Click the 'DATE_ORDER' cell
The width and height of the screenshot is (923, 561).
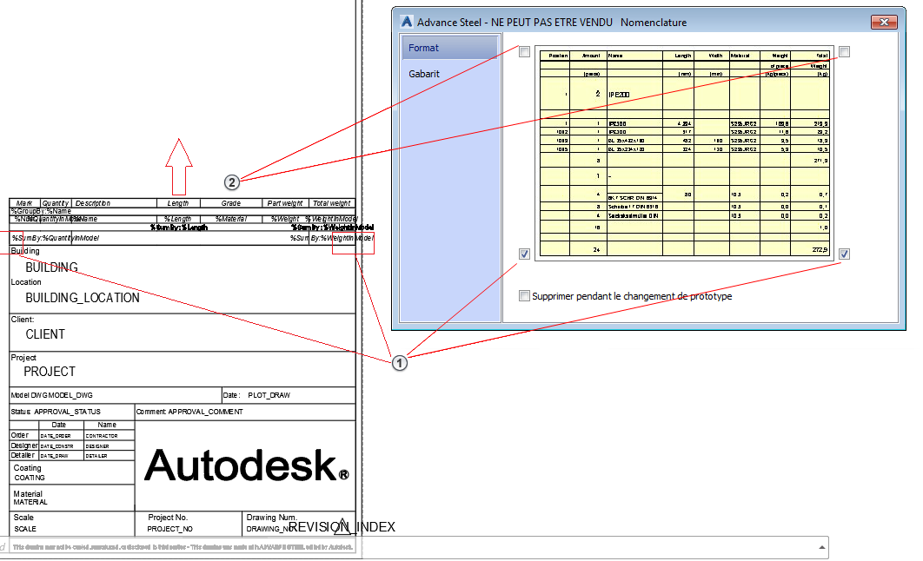(56, 436)
